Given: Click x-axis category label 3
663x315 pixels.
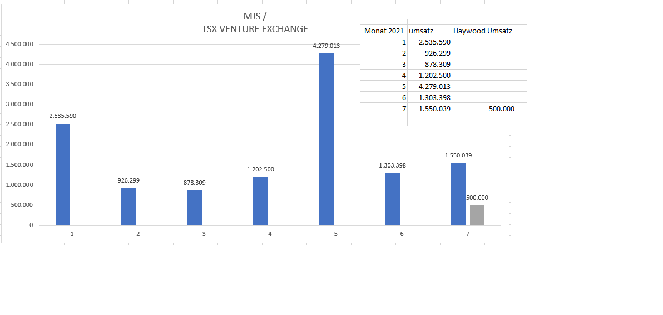Looking at the screenshot, I should 204,234.
